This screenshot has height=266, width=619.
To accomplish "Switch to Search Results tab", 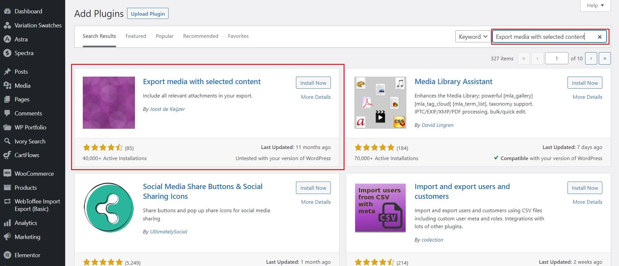I will (99, 36).
